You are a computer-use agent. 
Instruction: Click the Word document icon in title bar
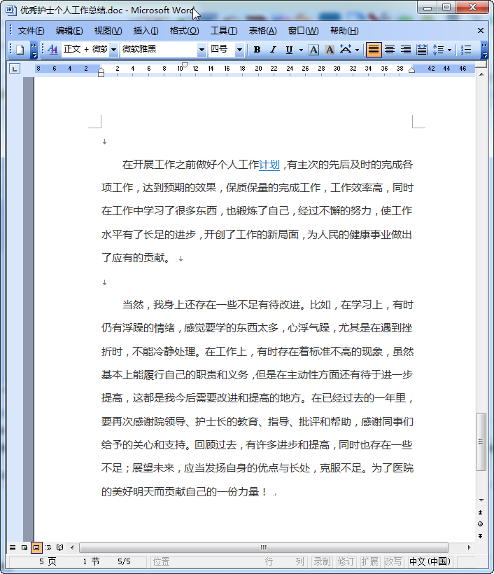11,10
